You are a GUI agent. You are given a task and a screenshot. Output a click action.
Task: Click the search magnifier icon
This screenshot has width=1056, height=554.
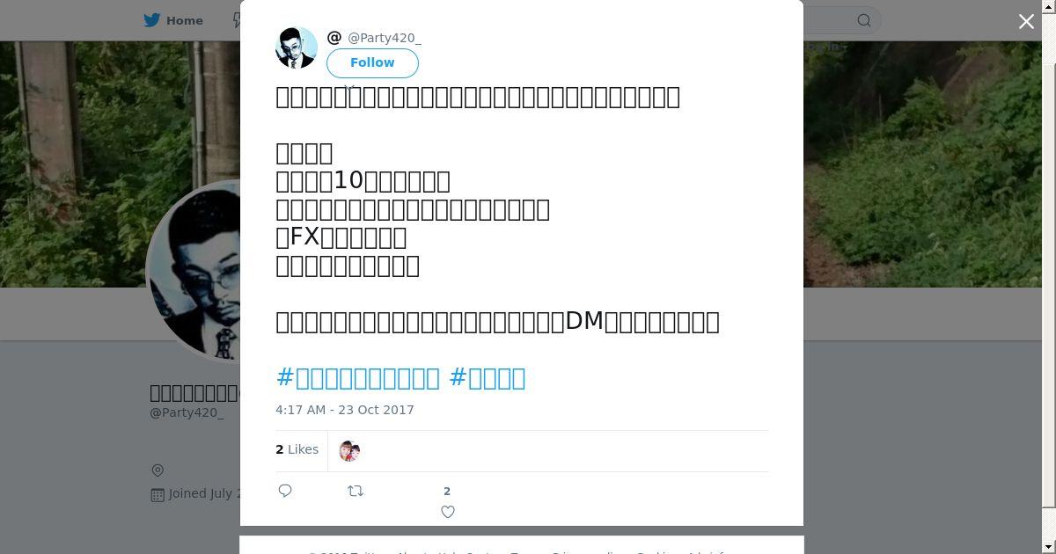(x=864, y=20)
